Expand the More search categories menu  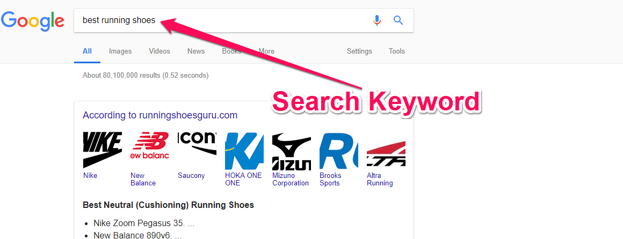[x=266, y=51]
